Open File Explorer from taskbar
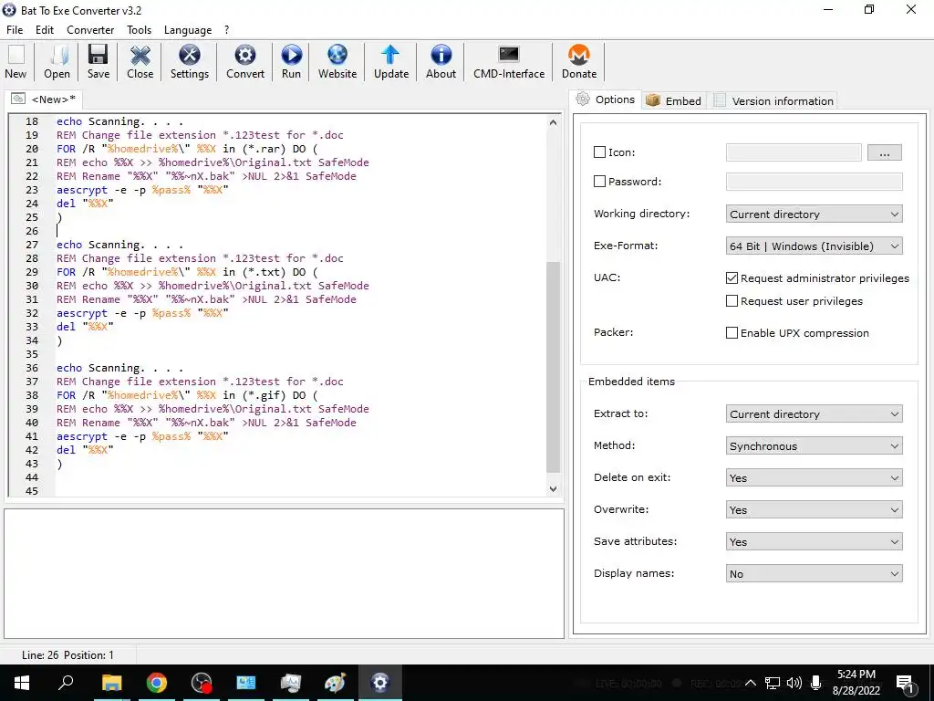 tap(111, 683)
